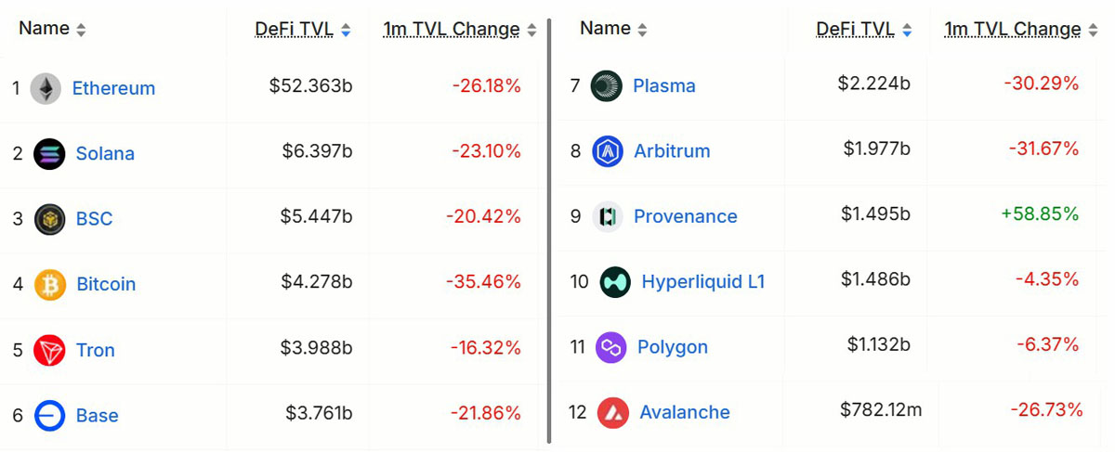Click the Plasma chain logo icon
Viewport: 1115px width, 452px height.
click(x=606, y=85)
